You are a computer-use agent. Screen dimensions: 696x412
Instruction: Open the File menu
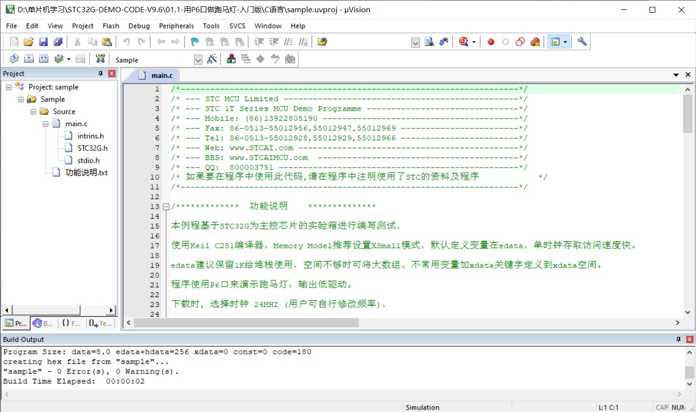tap(11, 26)
